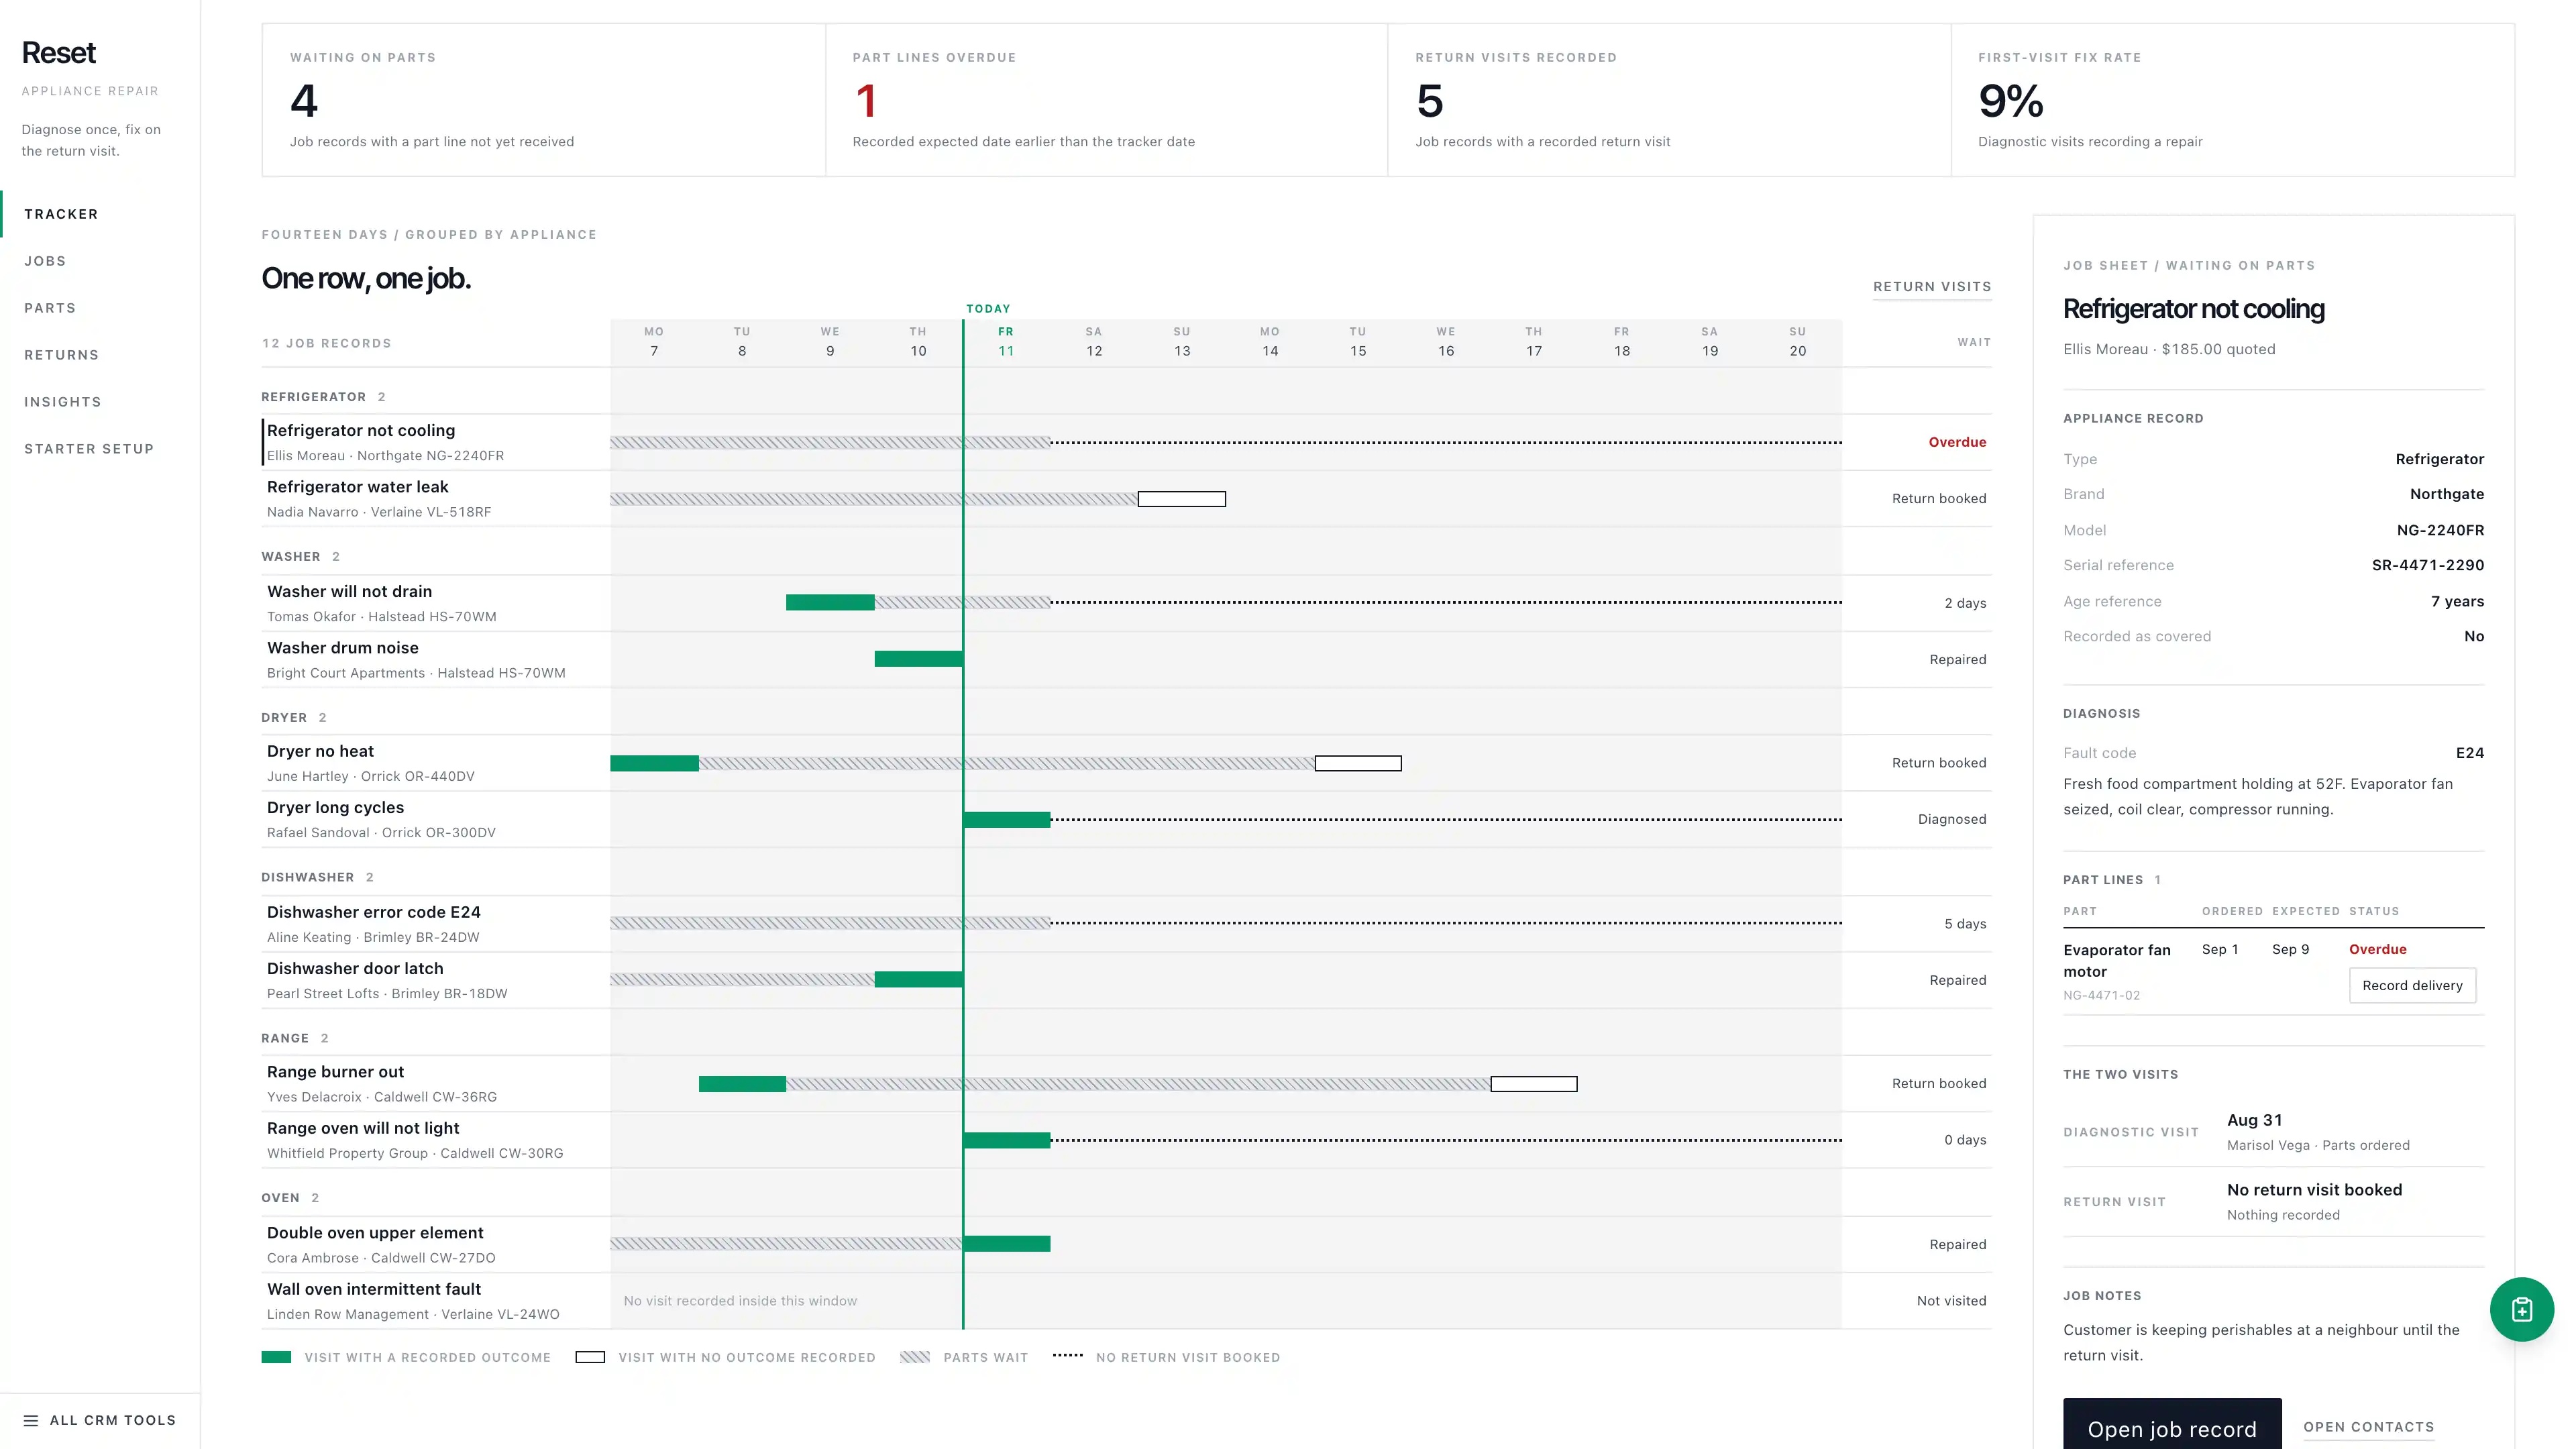2576x1449 pixels.
Task: Follow the Open Contacts link
Action: [x=2368, y=1427]
